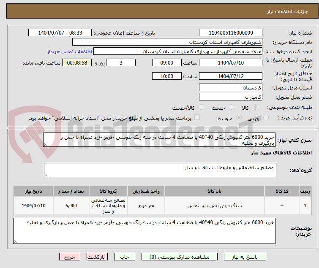319x268 pixels.
Task: Click the متر مربع unit cell
Action: (146, 206)
